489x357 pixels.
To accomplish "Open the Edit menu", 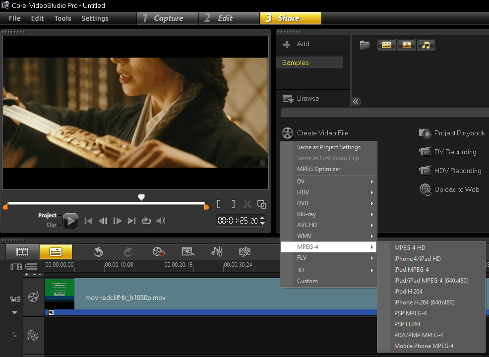I will tap(37, 18).
